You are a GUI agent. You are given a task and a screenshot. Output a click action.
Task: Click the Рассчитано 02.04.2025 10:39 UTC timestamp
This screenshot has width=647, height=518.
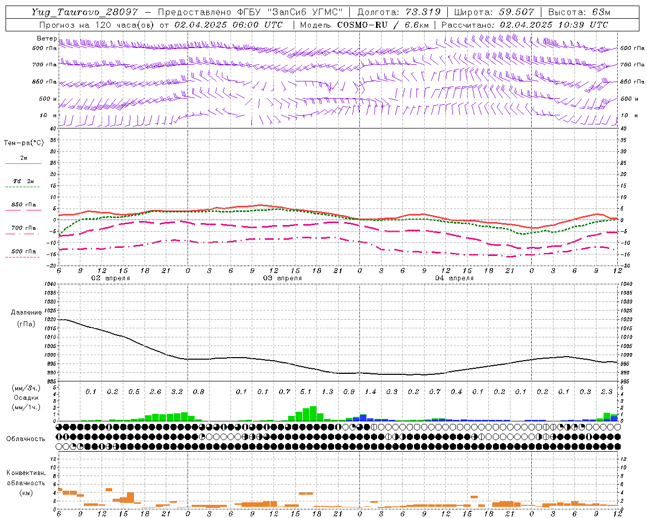click(x=525, y=25)
